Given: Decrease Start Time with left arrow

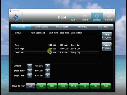Looking at the screenshot, I should 30,71.
